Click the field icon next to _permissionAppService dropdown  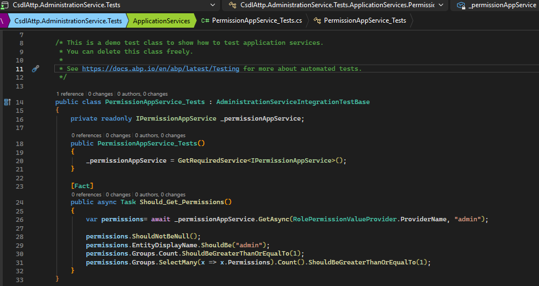click(x=460, y=5)
